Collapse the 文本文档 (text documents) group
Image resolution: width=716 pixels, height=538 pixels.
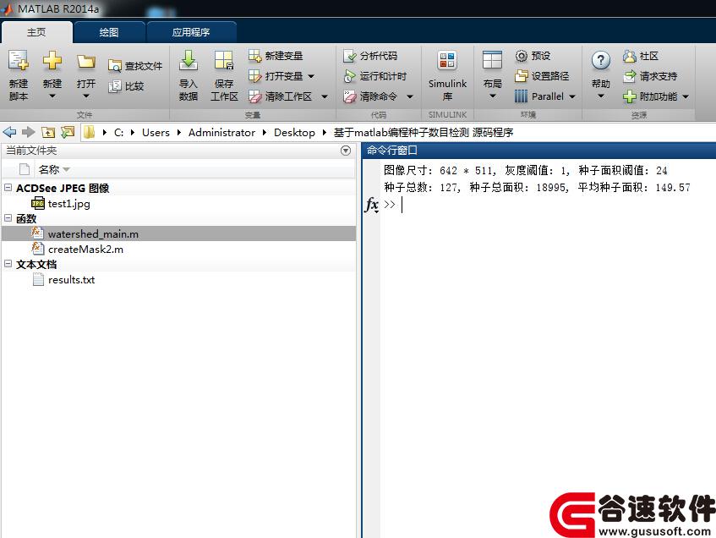pos(8,264)
